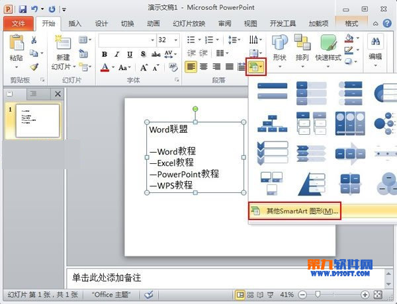
Task: Click notes area 单击此处添加备注
Action: [x=107, y=278]
